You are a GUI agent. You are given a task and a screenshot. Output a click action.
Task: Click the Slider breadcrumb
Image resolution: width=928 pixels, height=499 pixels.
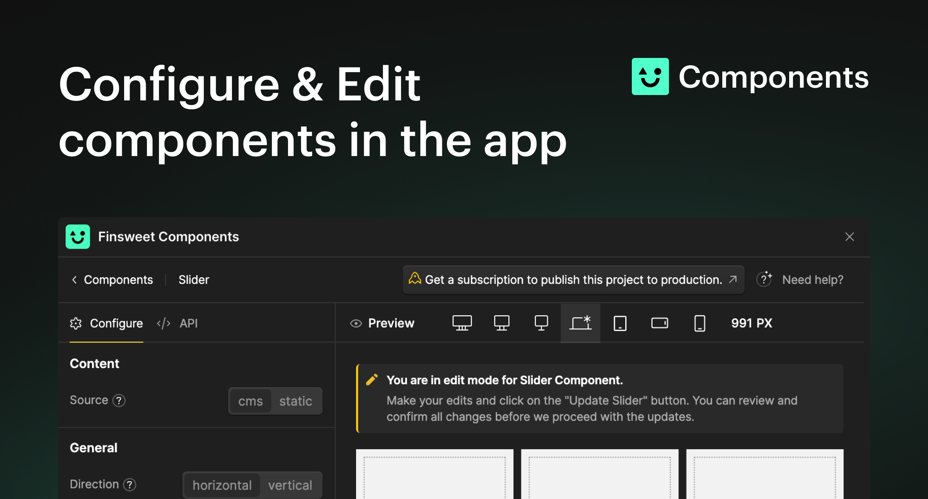coord(194,280)
